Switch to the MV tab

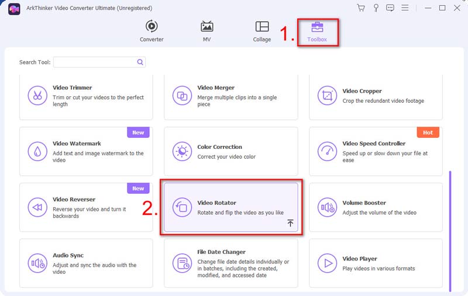tap(207, 31)
